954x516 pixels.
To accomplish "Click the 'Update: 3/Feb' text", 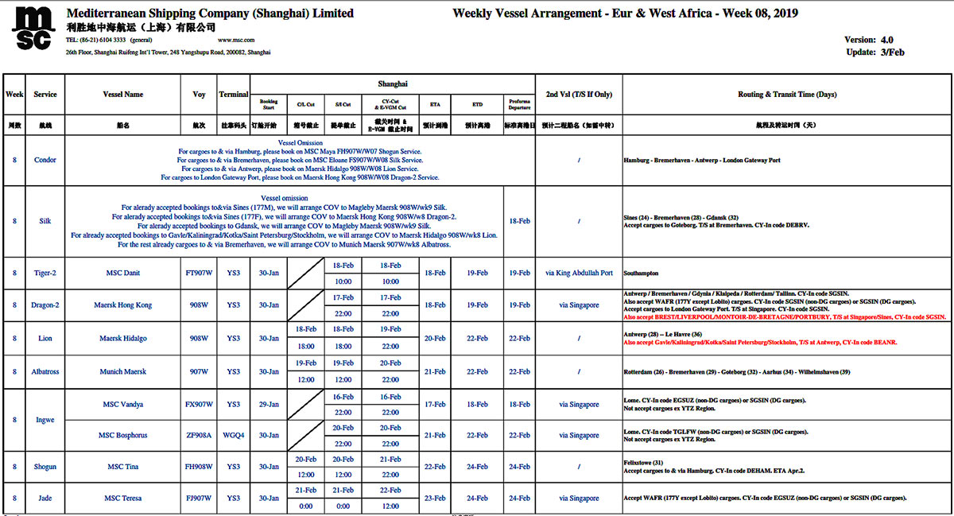I will 875,52.
